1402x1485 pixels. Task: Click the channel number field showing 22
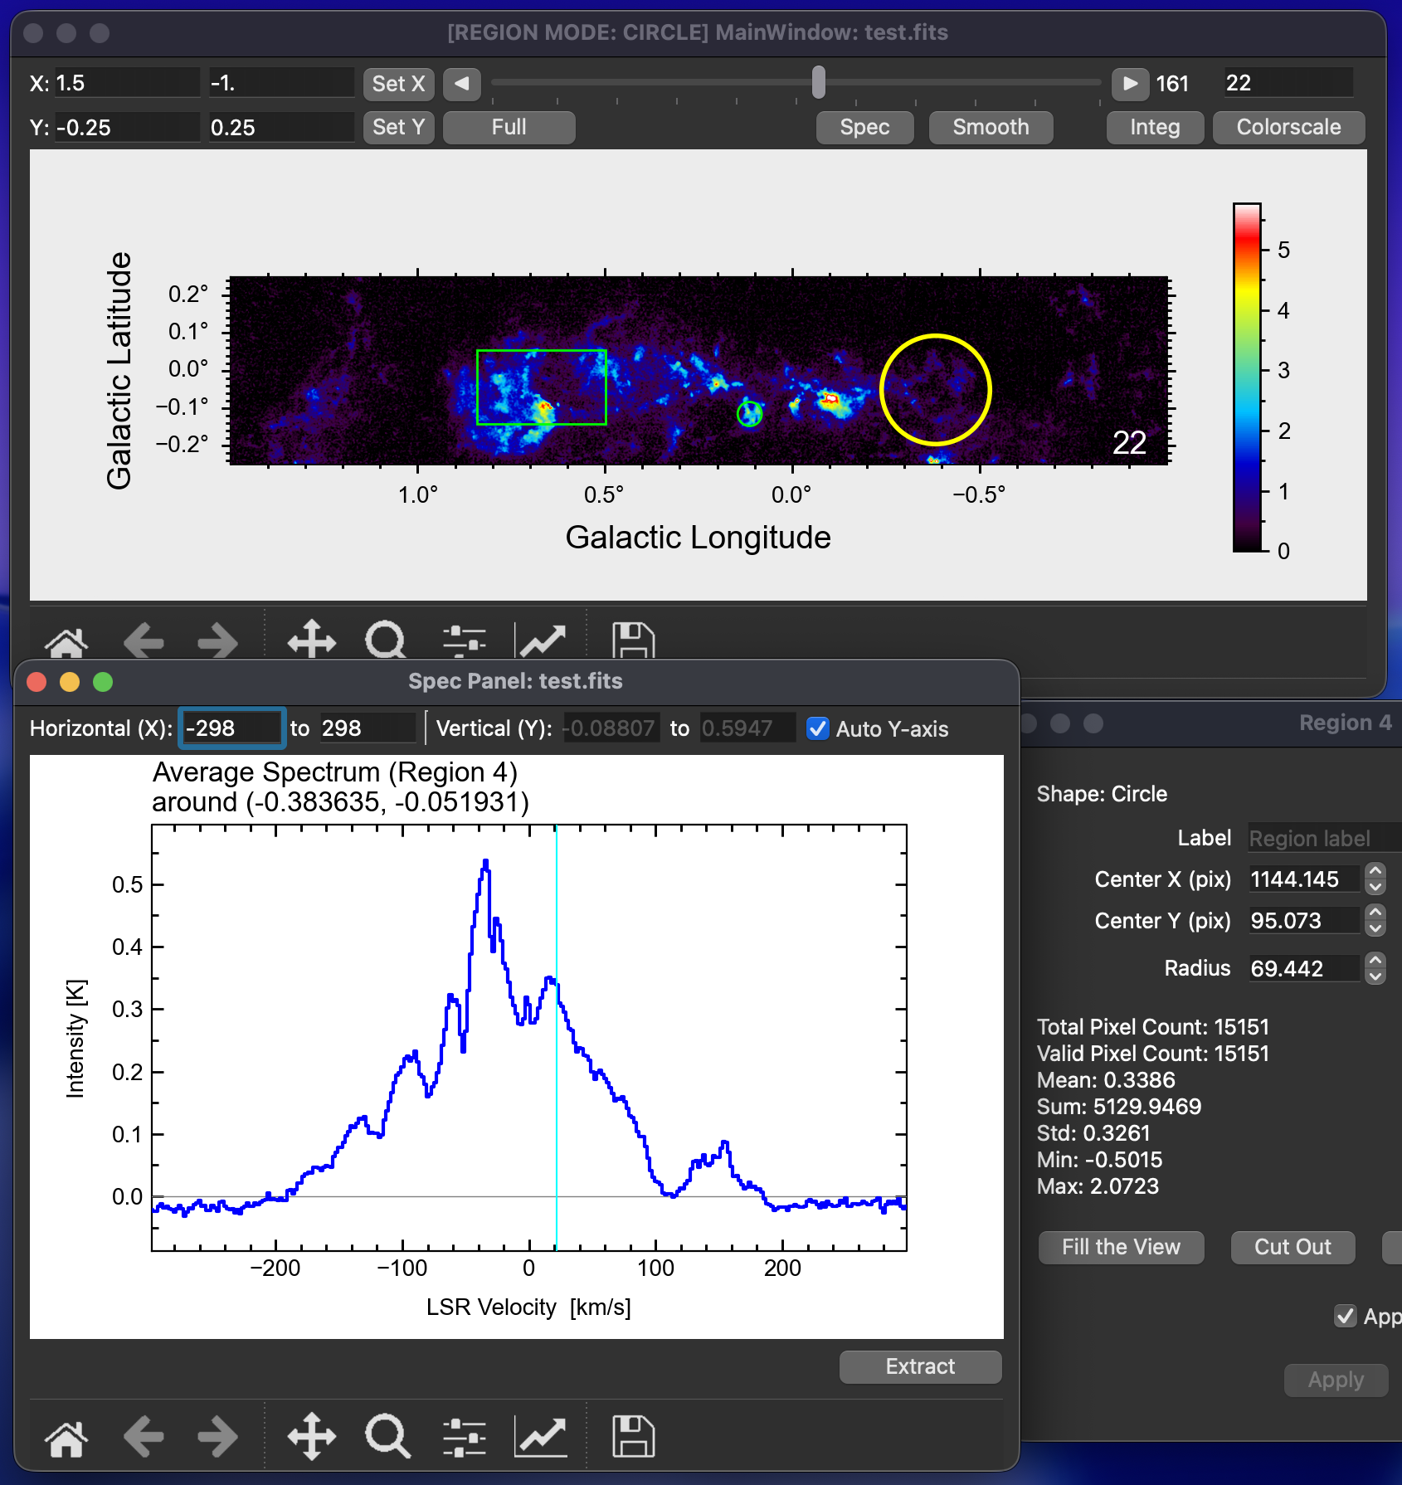[1288, 83]
